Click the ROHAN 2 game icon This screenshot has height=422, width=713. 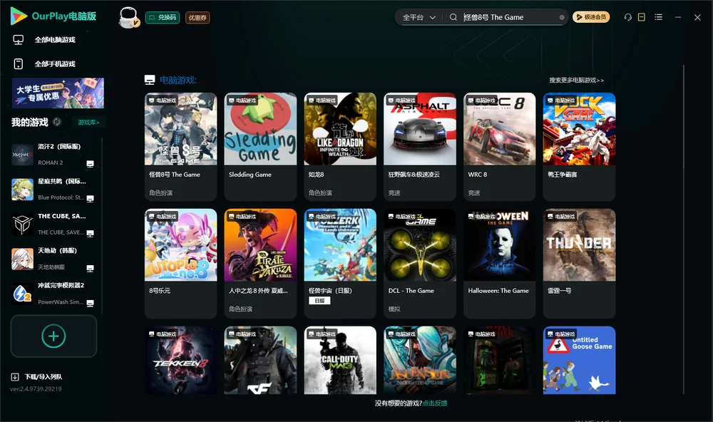22,155
